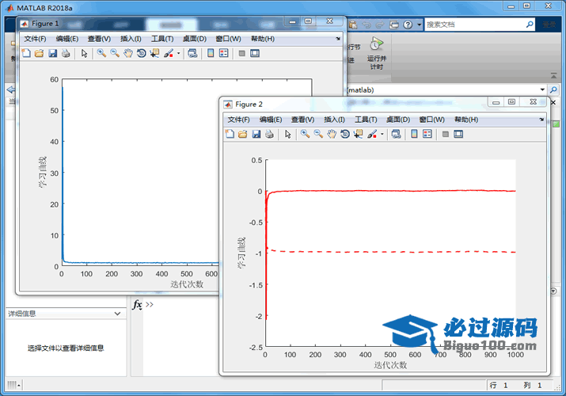Click Figure 1 dock arrow beside menu bar

click(338, 39)
